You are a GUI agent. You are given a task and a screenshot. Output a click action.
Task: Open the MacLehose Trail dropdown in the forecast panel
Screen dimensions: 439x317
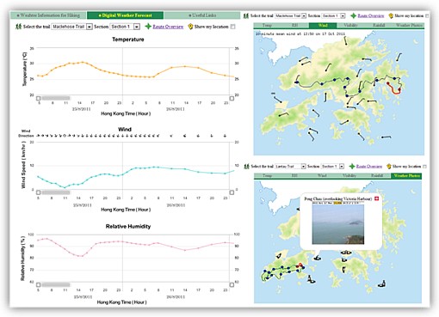[x=71, y=27]
